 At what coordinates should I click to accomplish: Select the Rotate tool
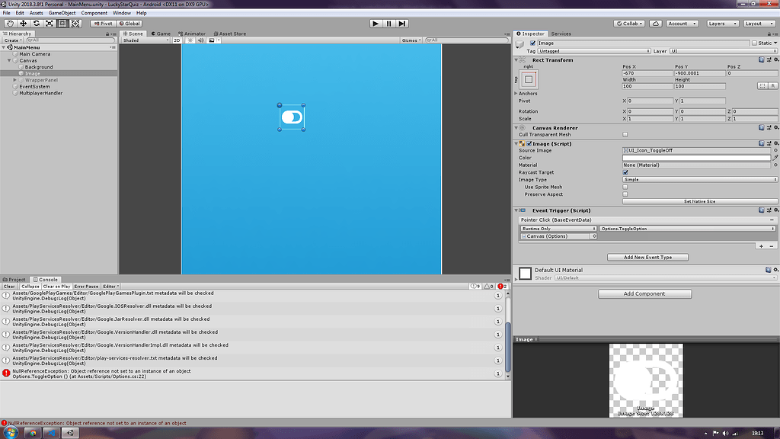click(35, 23)
